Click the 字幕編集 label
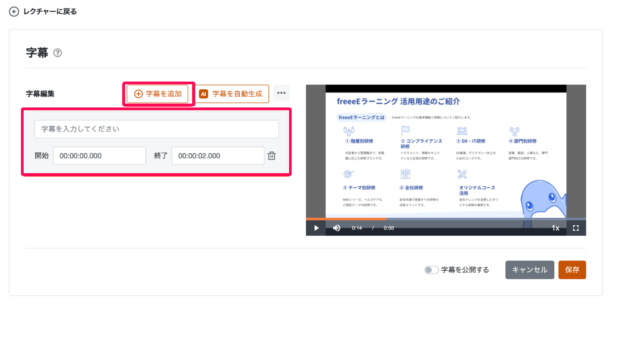This screenshot has height=356, width=619. coord(40,94)
